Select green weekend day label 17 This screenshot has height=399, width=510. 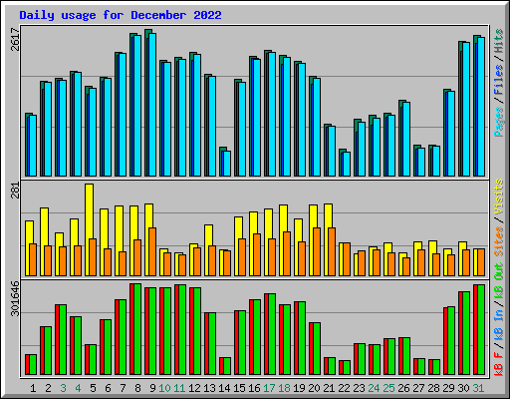click(x=269, y=388)
